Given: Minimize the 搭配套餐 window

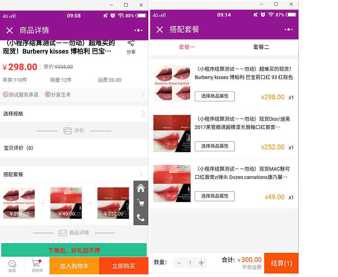Looking at the screenshot, I should point(261,4).
